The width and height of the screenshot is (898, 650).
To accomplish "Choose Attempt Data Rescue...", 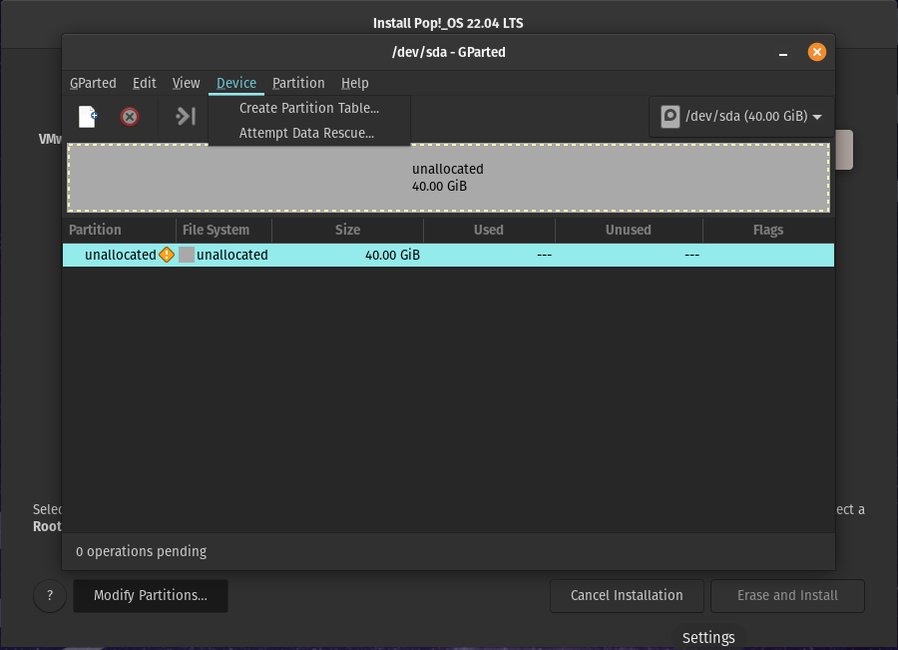I will point(309,133).
